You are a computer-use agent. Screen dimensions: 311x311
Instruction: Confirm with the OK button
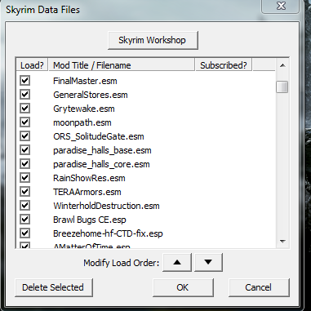[183, 287]
